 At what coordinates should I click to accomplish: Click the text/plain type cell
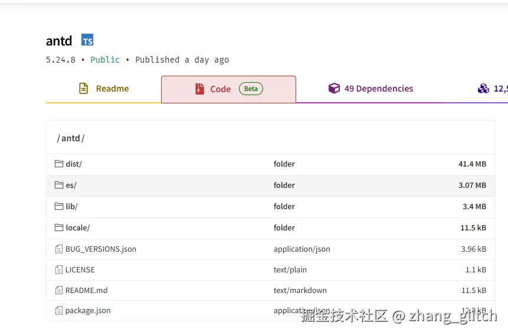coord(290,270)
